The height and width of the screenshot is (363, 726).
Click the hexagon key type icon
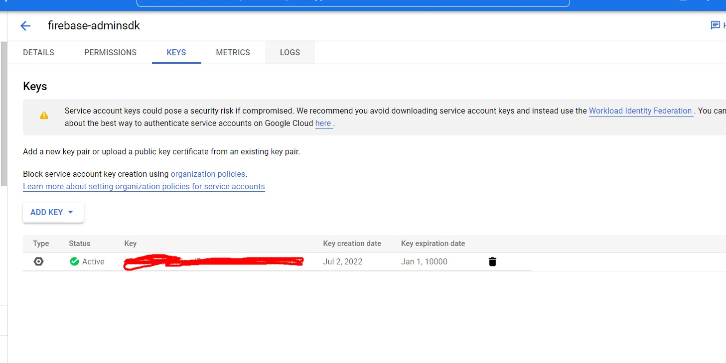coord(38,261)
